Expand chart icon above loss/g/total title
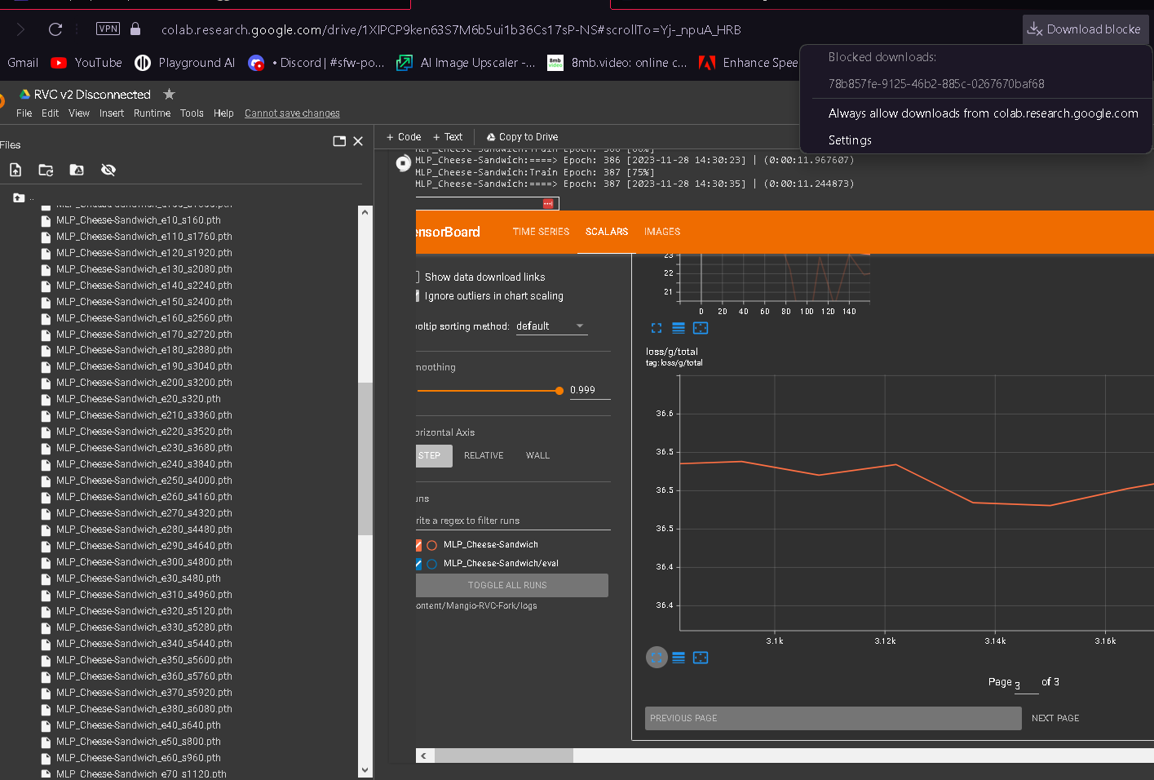The image size is (1154, 780). 657,328
